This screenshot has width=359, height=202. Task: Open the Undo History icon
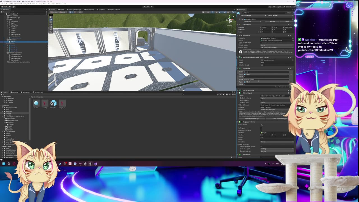[270, 6]
